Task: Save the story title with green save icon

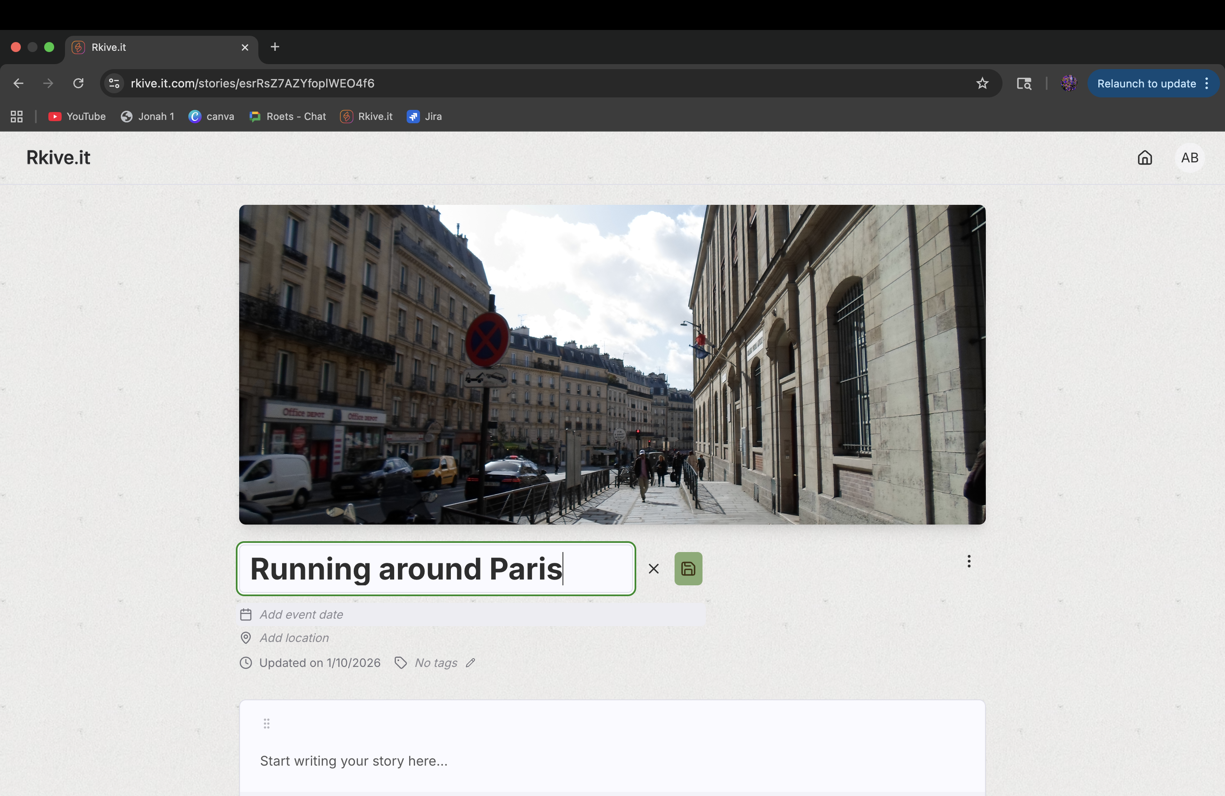Action: (688, 568)
